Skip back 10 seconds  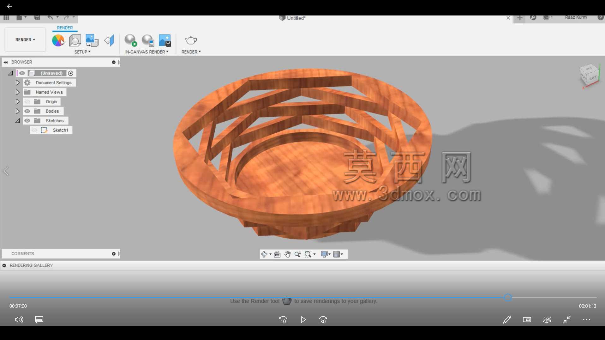(x=283, y=320)
